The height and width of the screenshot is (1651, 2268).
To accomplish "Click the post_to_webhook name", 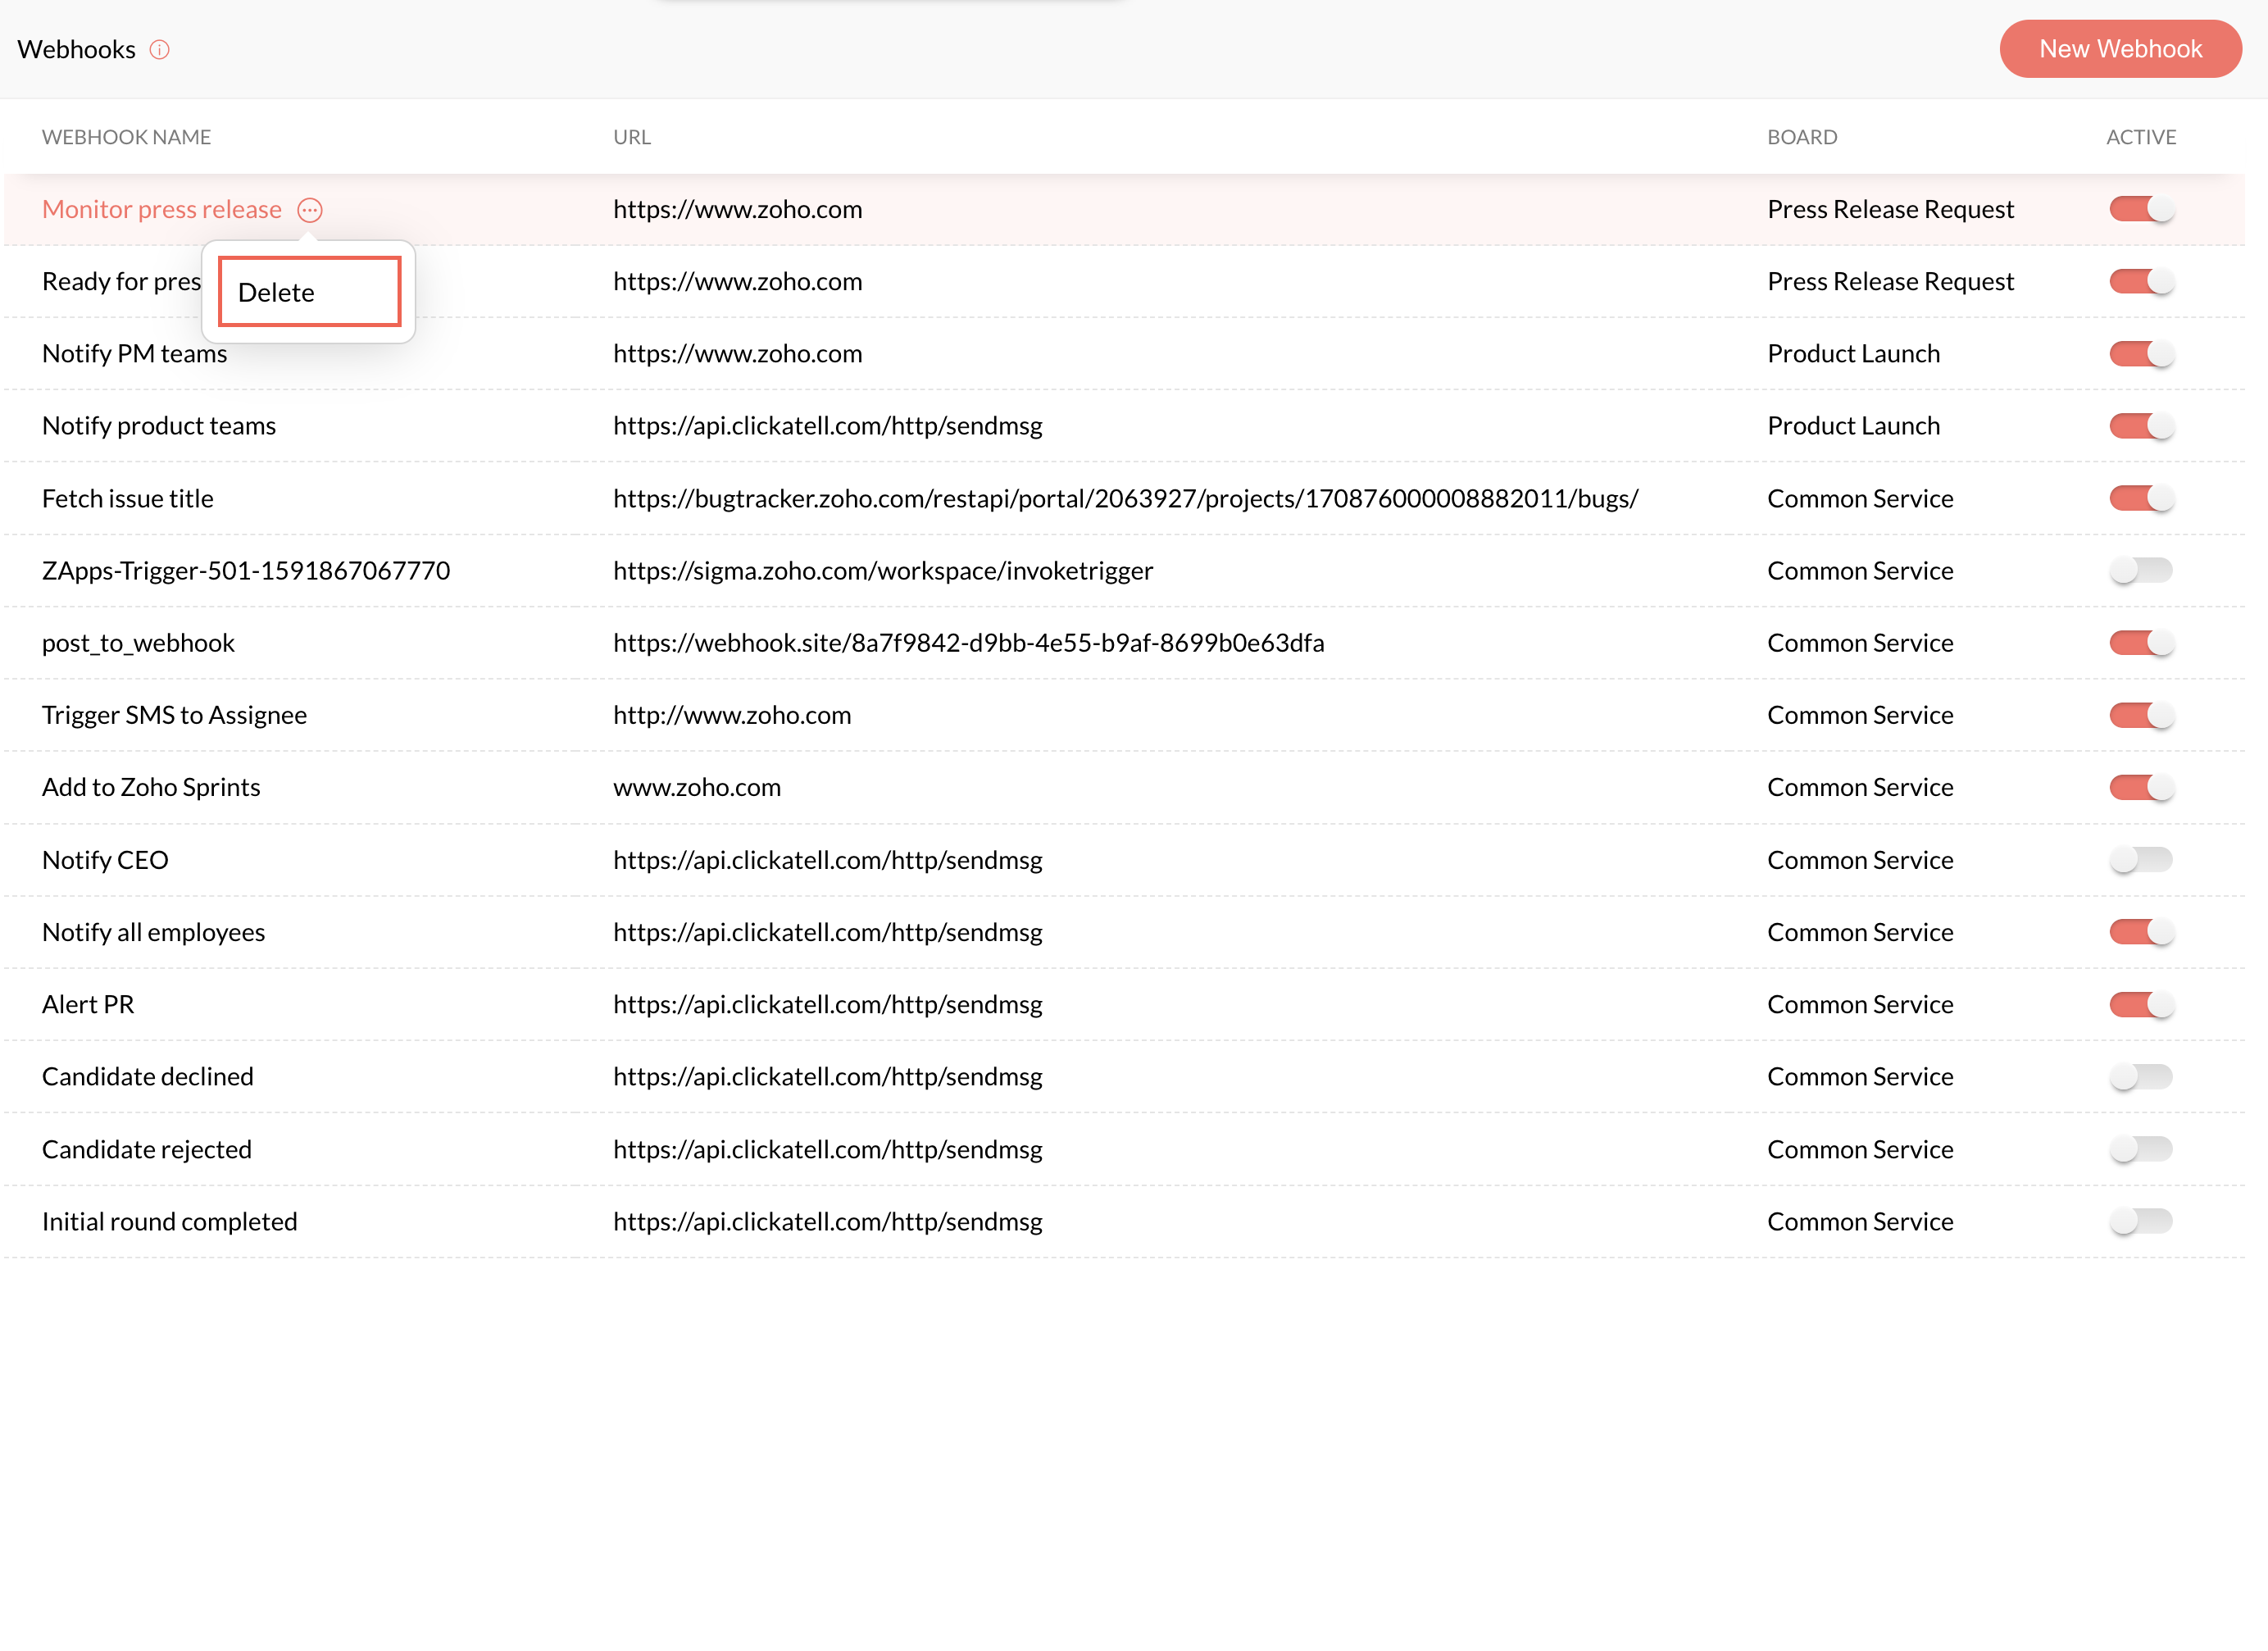I will [x=138, y=643].
